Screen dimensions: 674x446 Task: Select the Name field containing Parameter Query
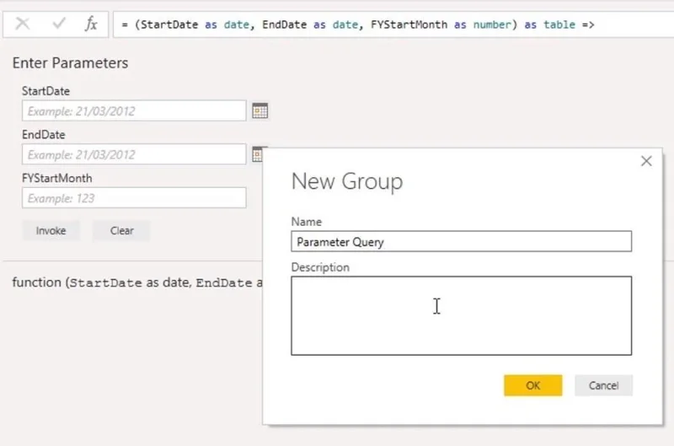click(x=461, y=241)
